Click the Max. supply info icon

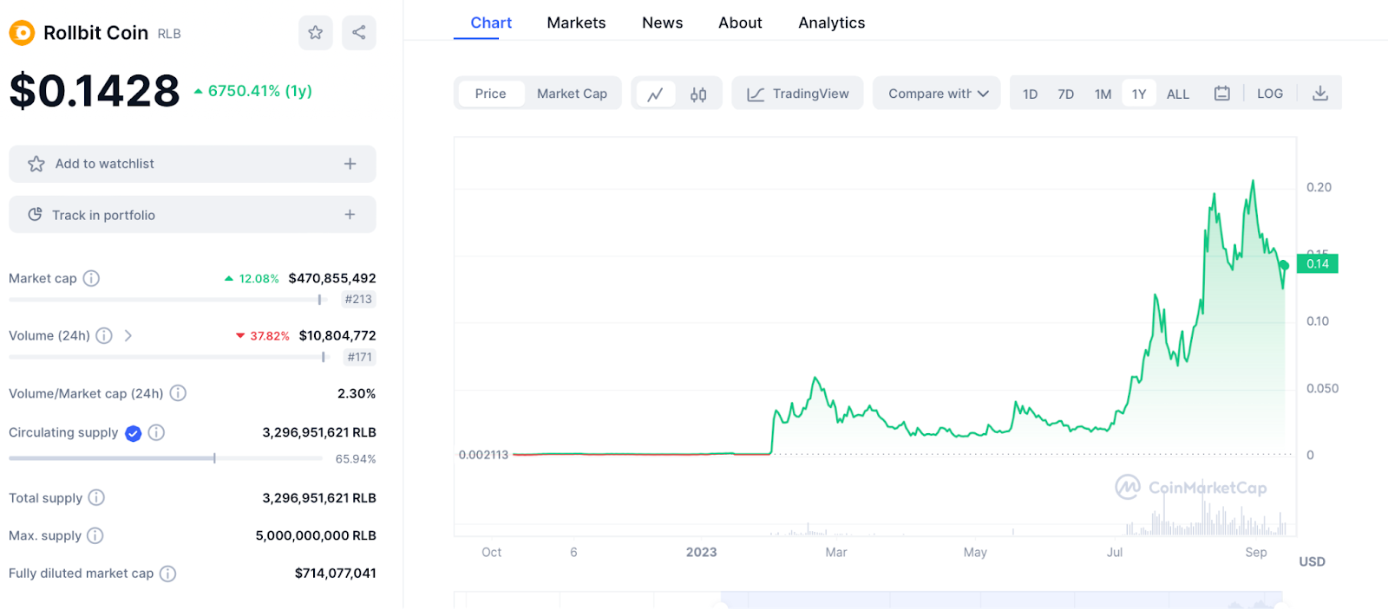(x=95, y=535)
